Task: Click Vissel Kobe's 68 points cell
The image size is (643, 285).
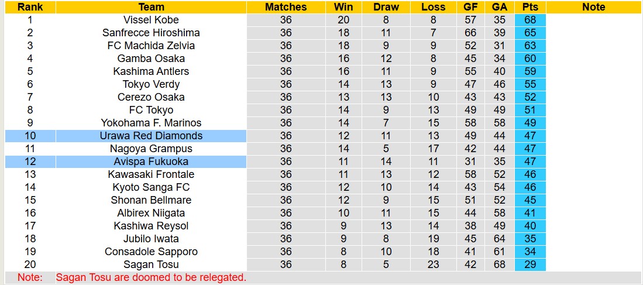Action: point(531,20)
